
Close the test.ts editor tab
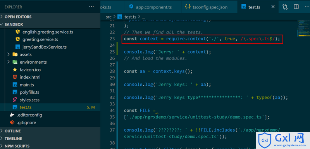pyautogui.click(x=273, y=7)
